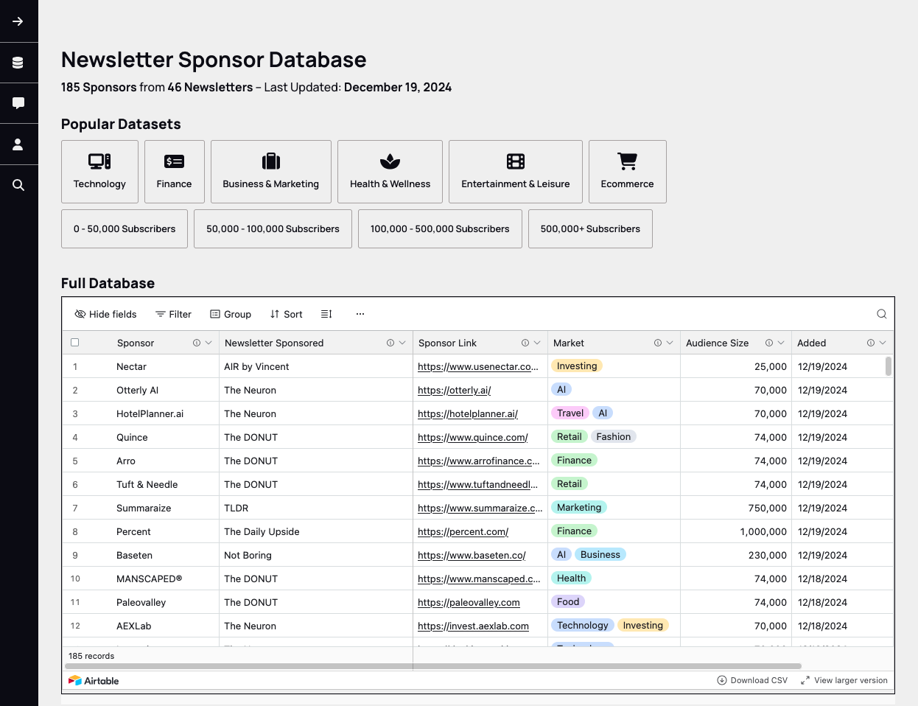Click search icon in table toolbar

pos(881,314)
